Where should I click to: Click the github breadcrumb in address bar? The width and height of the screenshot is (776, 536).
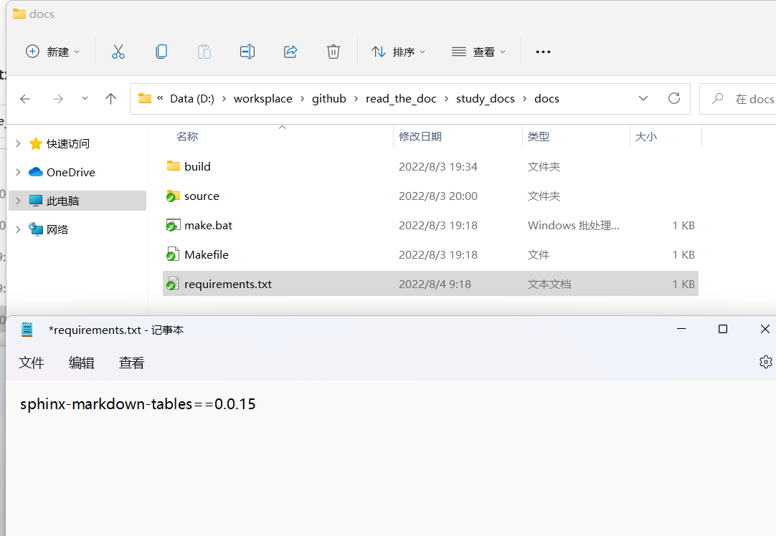click(x=328, y=99)
